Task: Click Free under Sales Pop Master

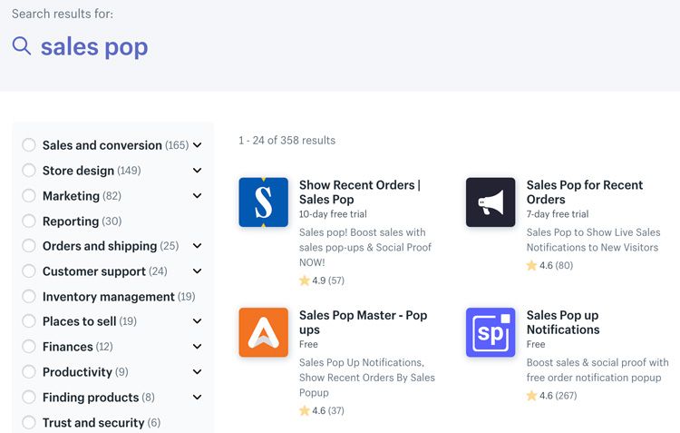Action: tap(308, 344)
